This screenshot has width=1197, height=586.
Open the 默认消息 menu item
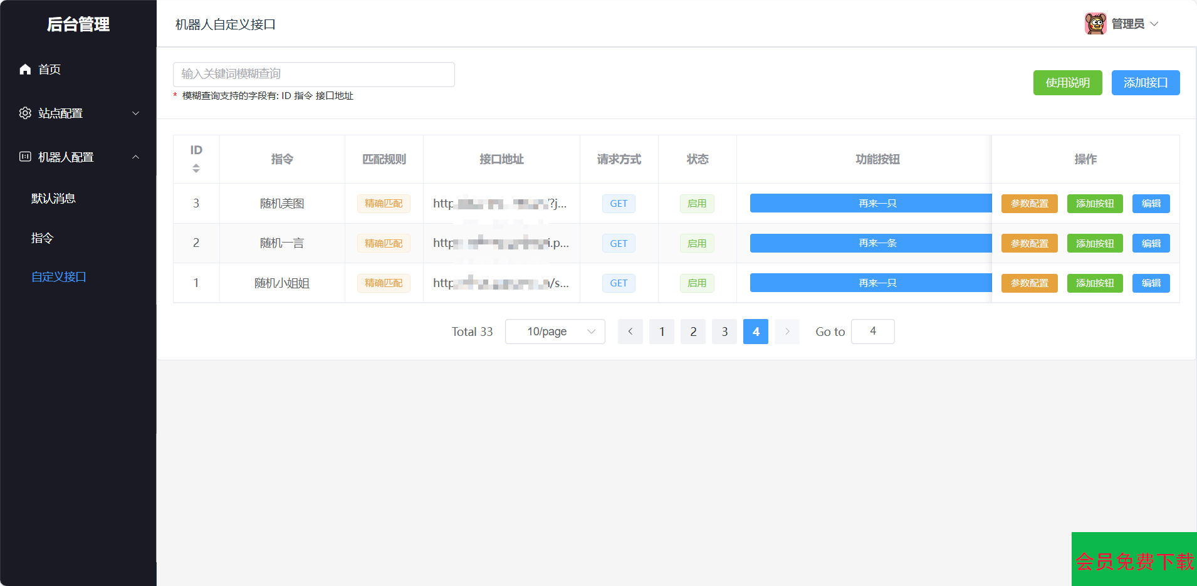(x=53, y=199)
